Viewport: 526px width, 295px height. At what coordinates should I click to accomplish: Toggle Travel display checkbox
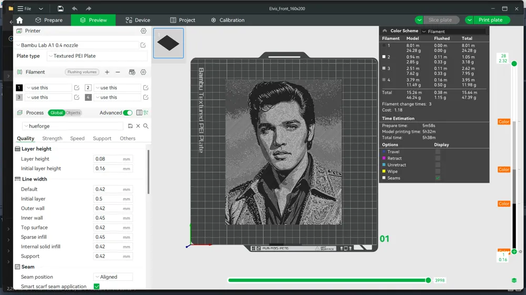(x=438, y=152)
